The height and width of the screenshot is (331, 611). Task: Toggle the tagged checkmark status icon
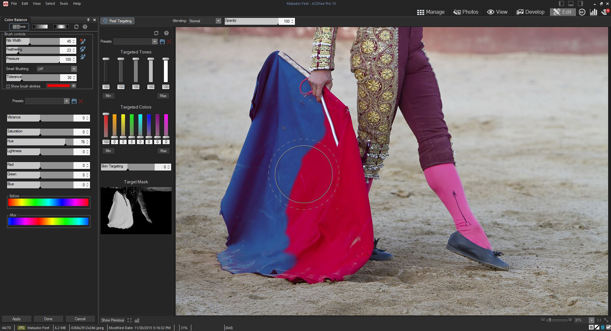(x=608, y=327)
